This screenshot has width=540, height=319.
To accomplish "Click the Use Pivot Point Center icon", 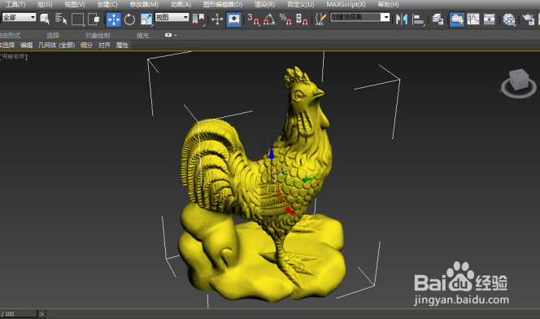I will coord(198,19).
